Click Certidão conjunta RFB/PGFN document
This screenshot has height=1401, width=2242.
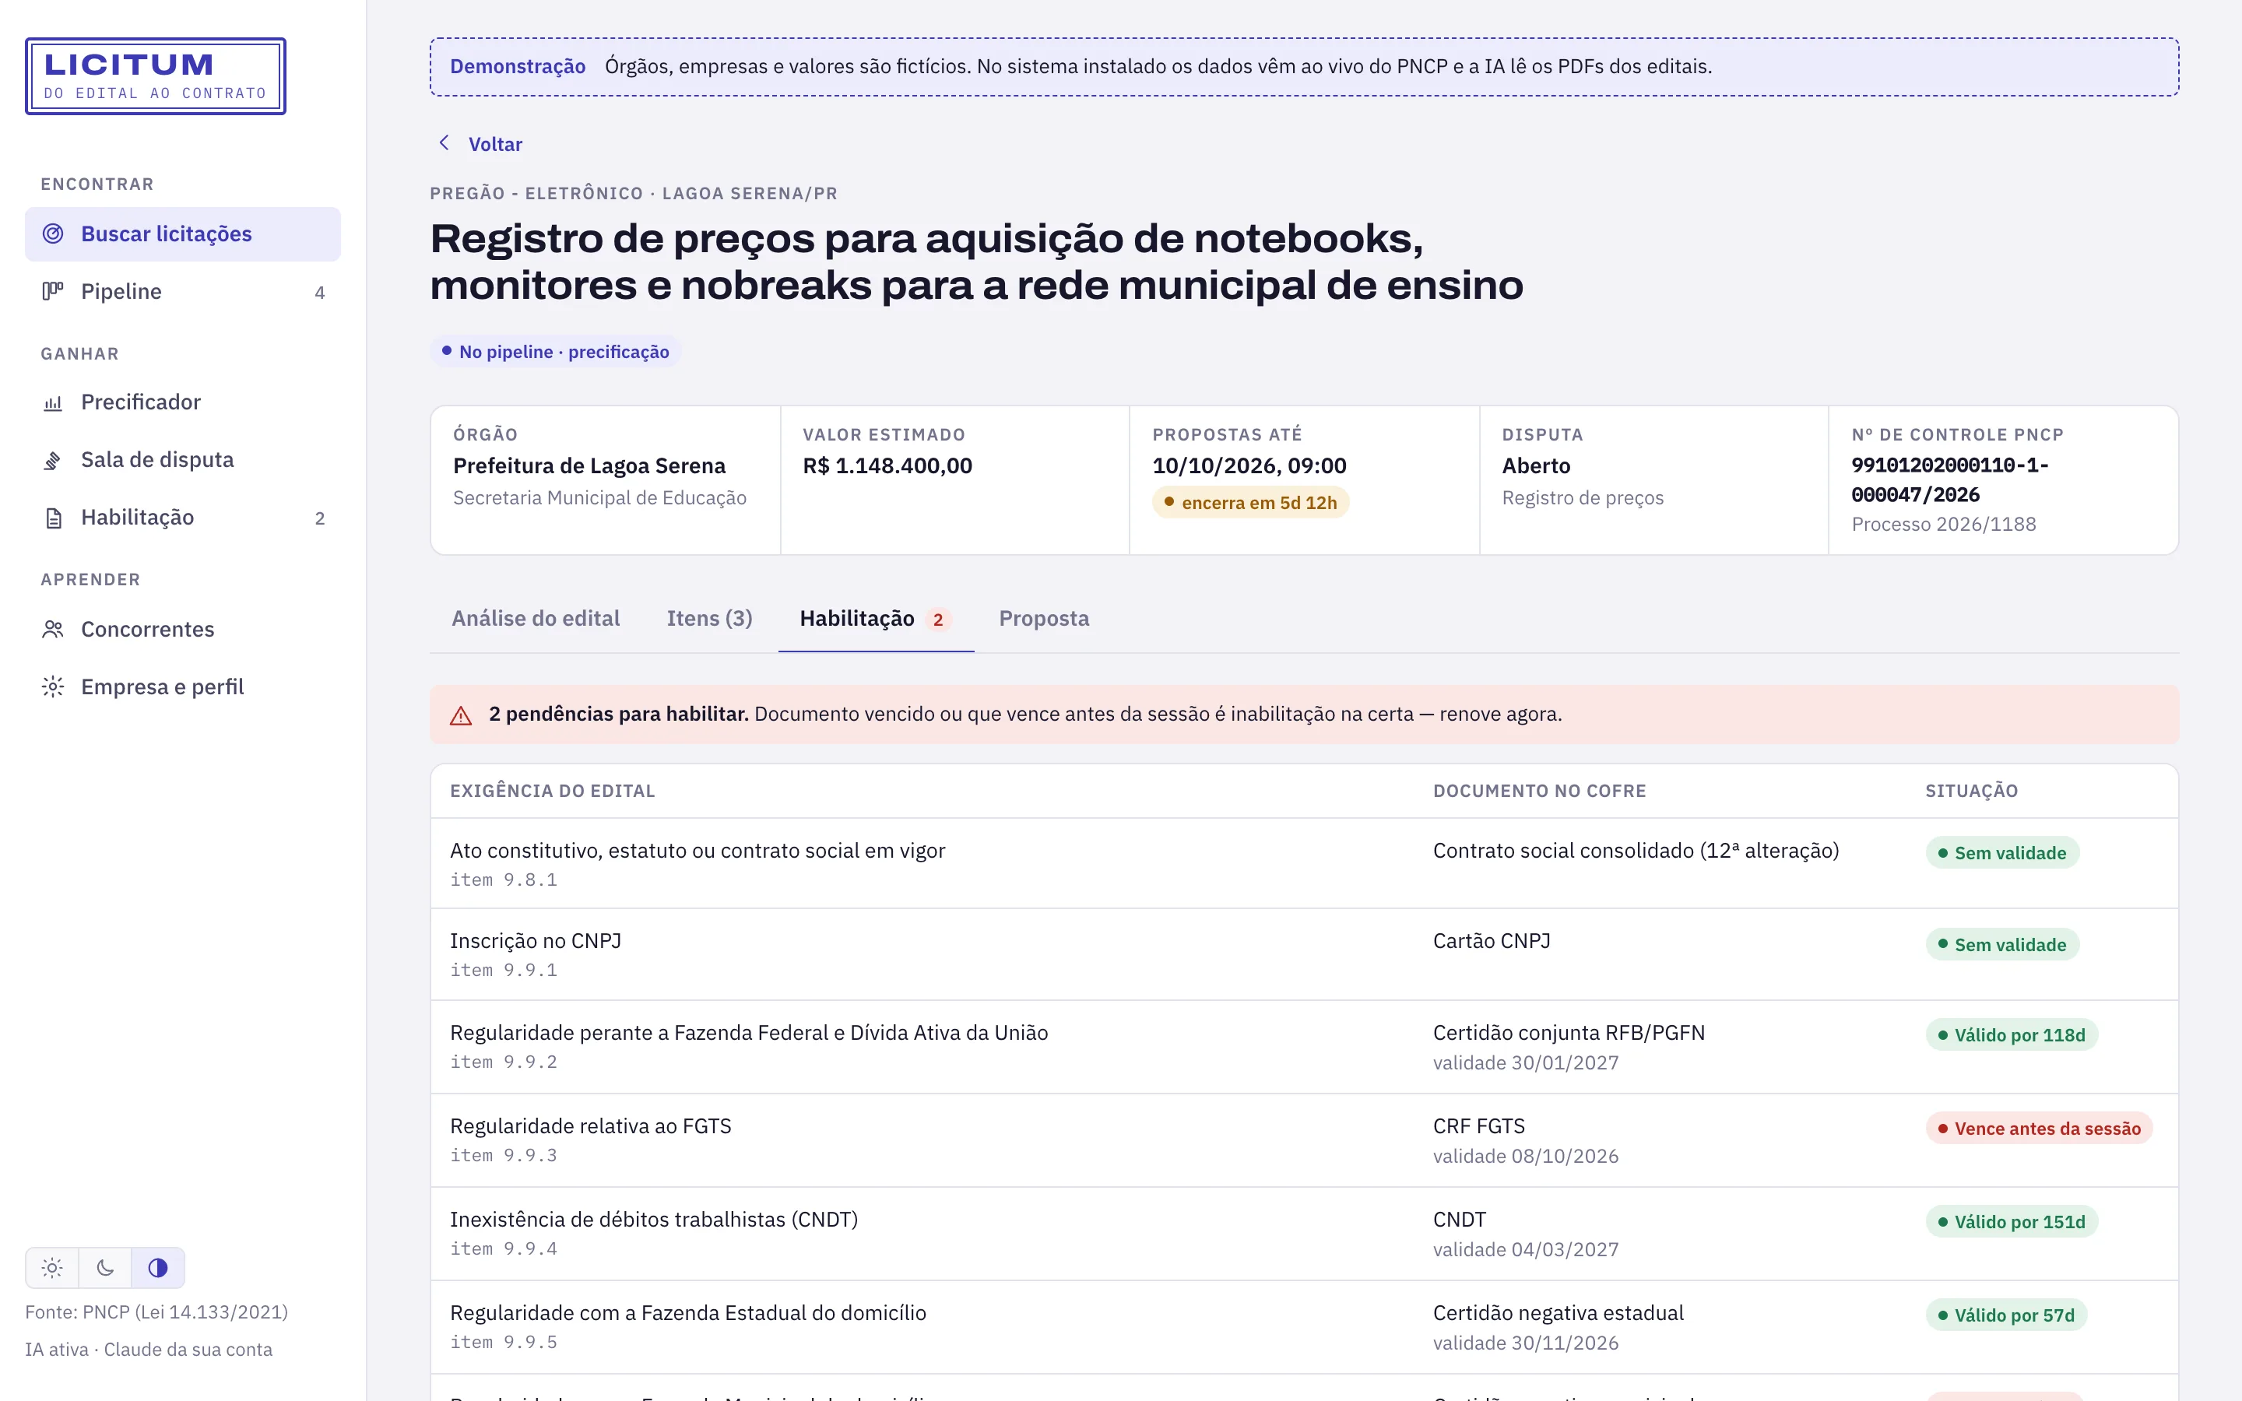[1569, 1032]
